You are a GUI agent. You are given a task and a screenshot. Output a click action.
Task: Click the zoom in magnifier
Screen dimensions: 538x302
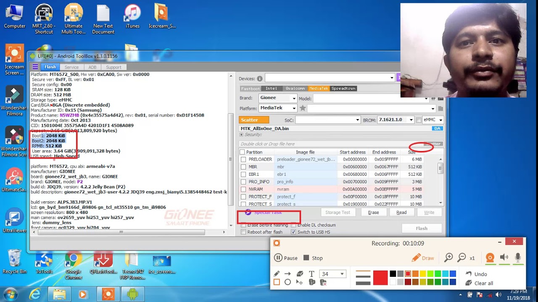coord(449,258)
